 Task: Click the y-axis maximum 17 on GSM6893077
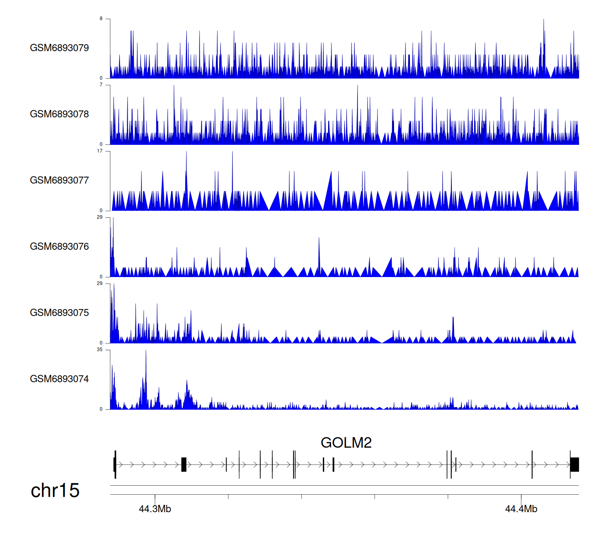click(100, 151)
